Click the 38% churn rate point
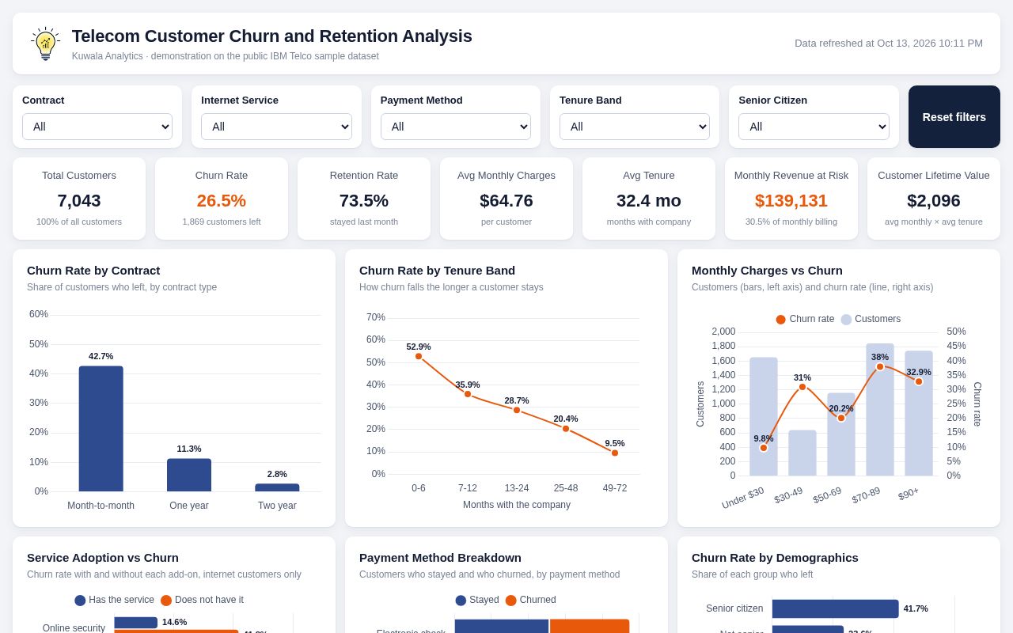Screen dimensions: 1013x633 [x=880, y=366]
